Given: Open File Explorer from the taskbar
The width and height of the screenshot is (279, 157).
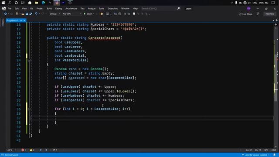Looking at the screenshot, I should (37, 3).
